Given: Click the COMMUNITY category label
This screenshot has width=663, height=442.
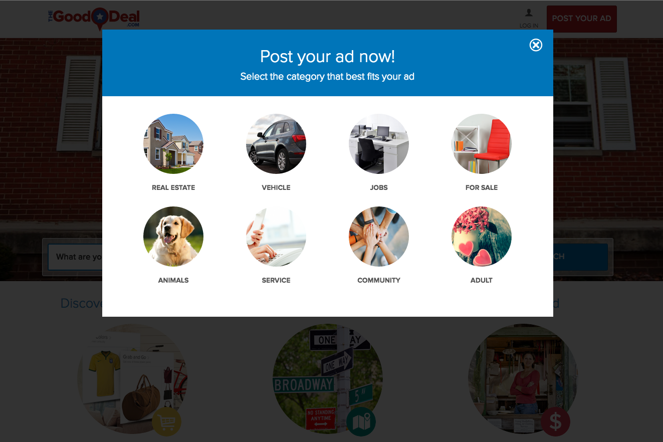Looking at the screenshot, I should pyautogui.click(x=379, y=280).
